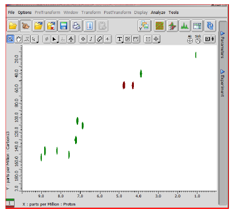The height and width of the screenshot is (218, 235).
Task: Select the magnifier zoom tool
Action: click(10, 39)
